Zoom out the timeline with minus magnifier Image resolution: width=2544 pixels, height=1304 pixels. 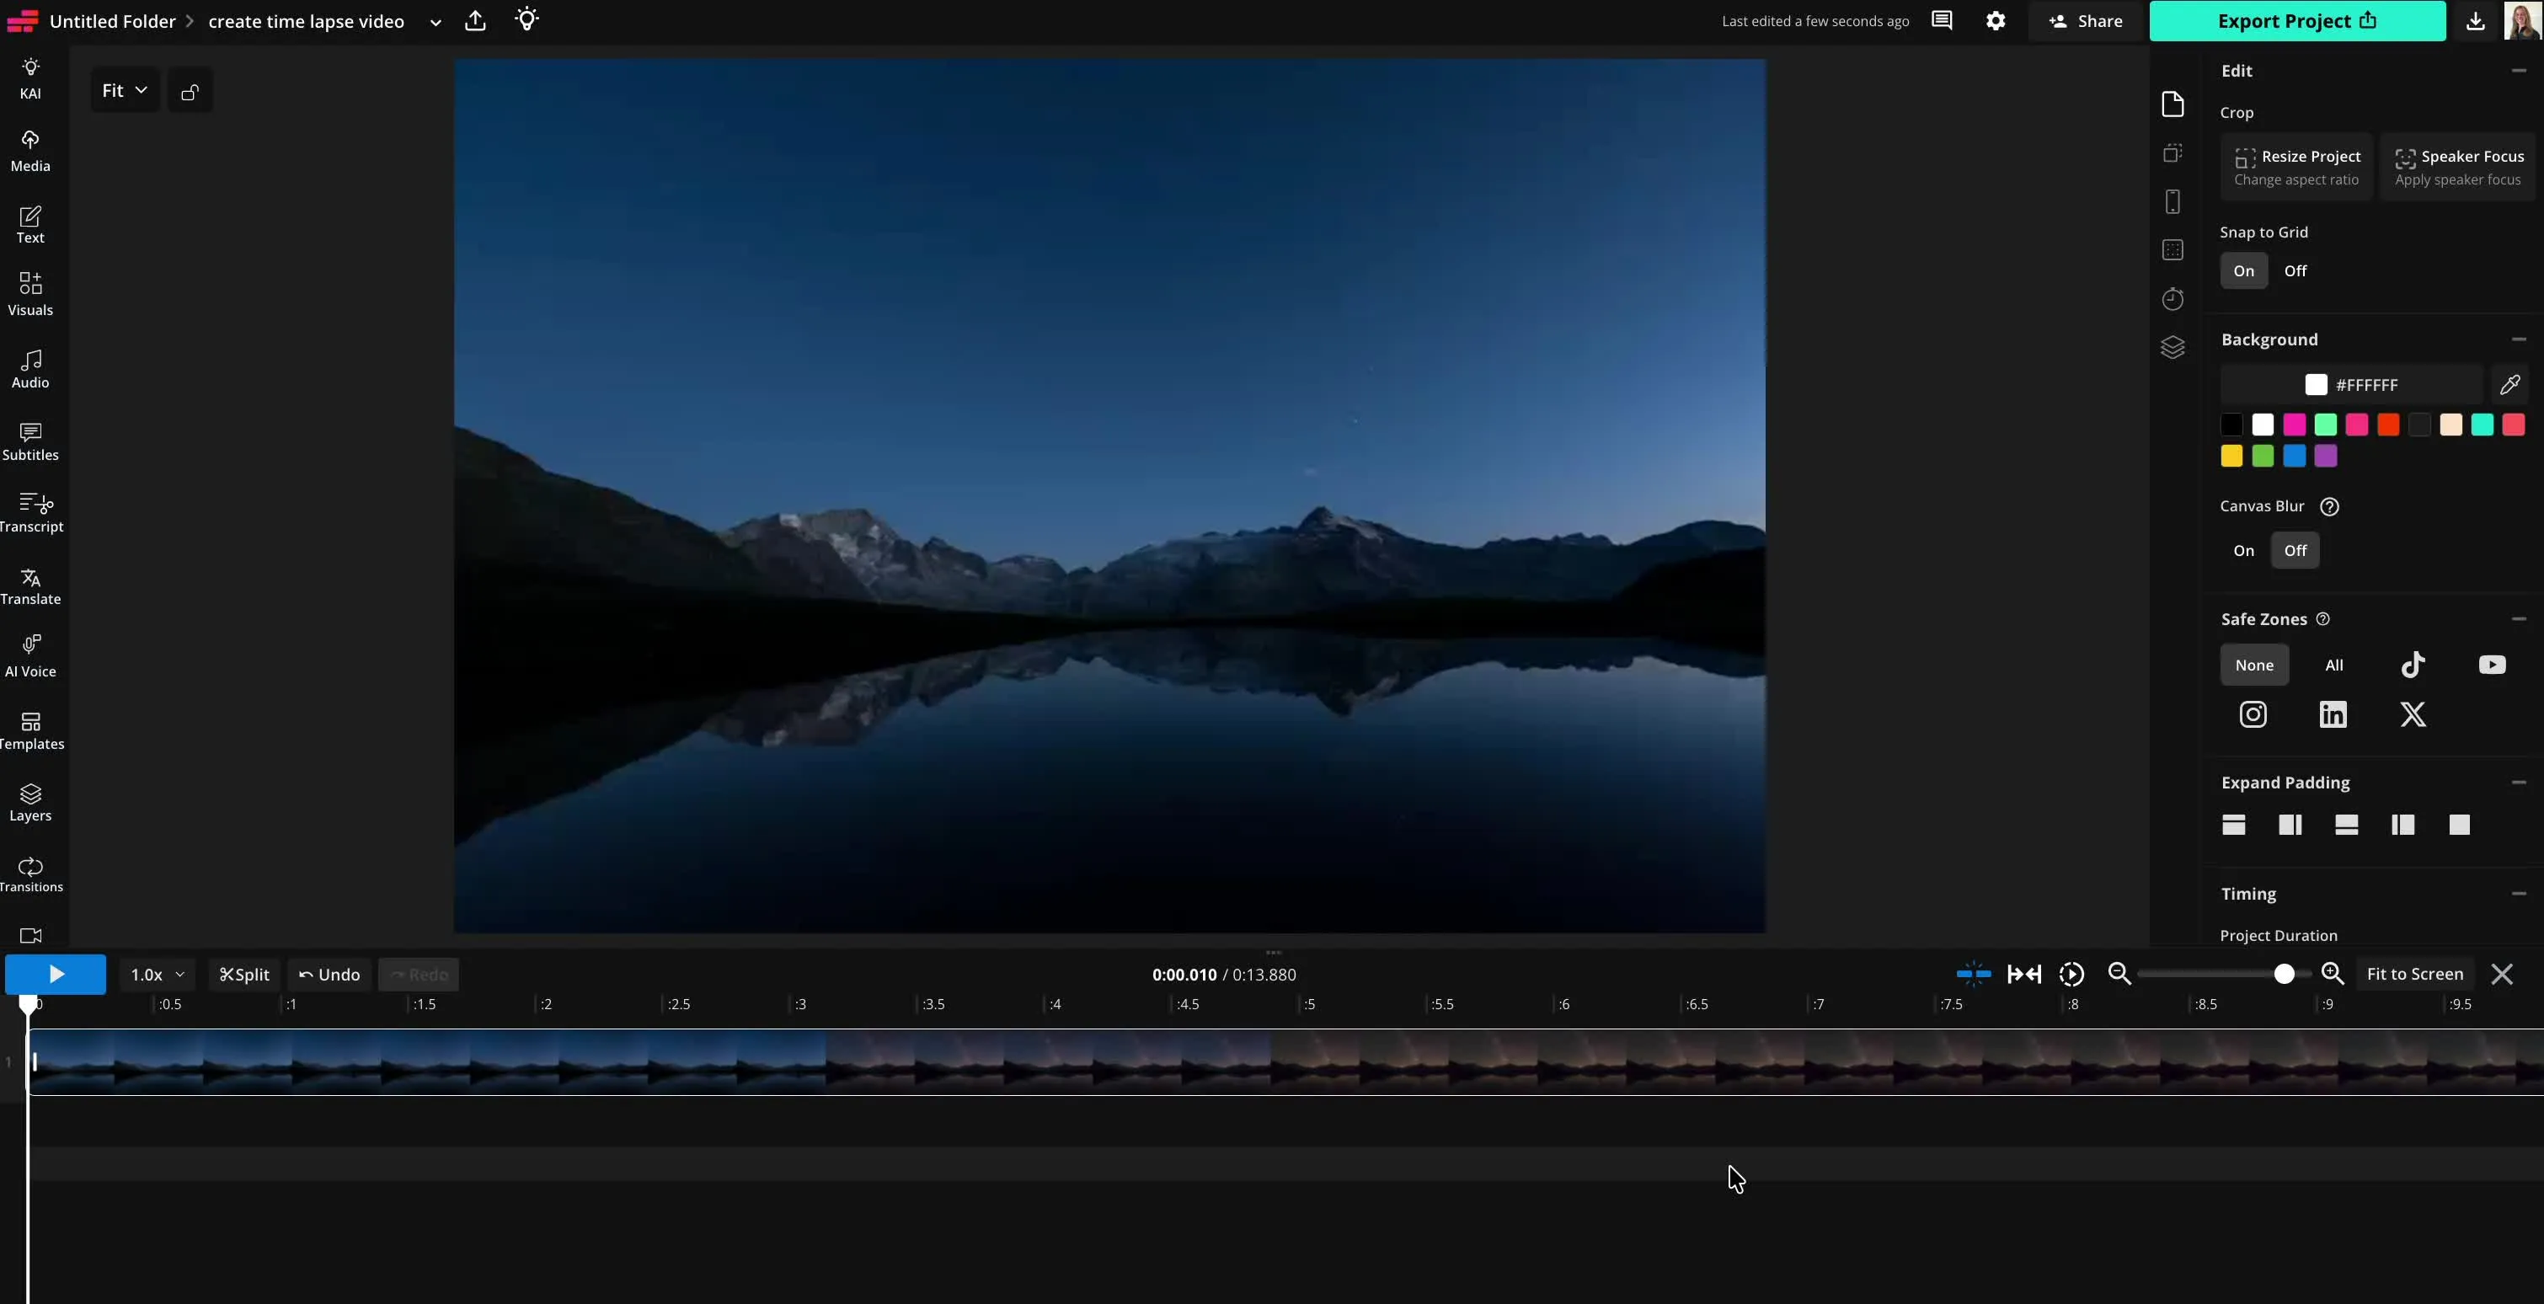point(2119,974)
